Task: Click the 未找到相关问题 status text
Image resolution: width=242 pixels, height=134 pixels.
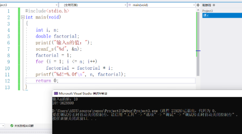Action: (x=24, y=126)
